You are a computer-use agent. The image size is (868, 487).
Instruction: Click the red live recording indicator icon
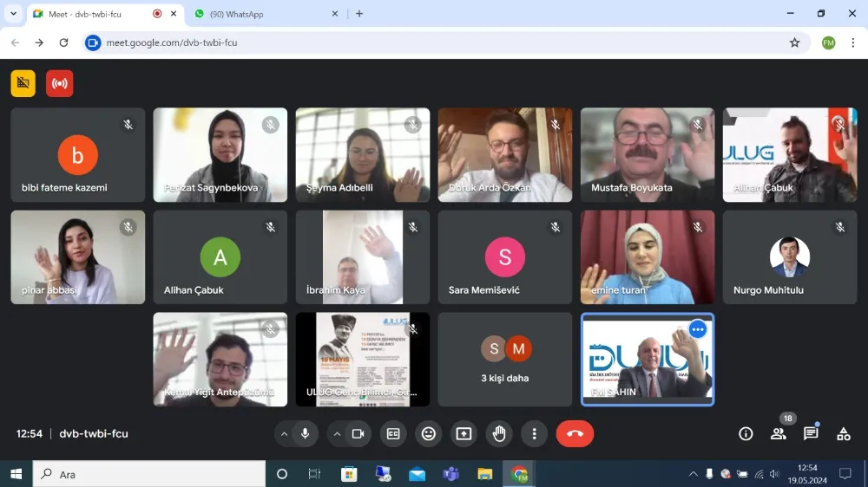[60, 83]
